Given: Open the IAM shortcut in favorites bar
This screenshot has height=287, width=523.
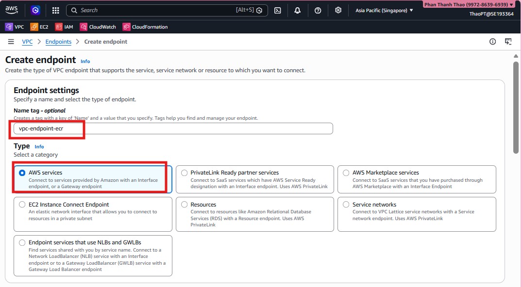Looking at the screenshot, I should 64,27.
